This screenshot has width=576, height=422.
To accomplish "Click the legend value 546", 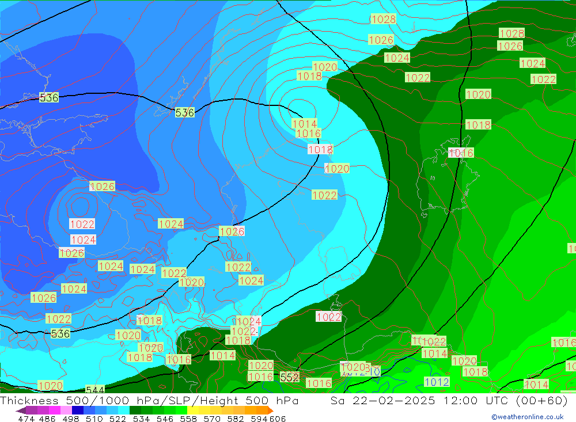I will click(x=165, y=419).
